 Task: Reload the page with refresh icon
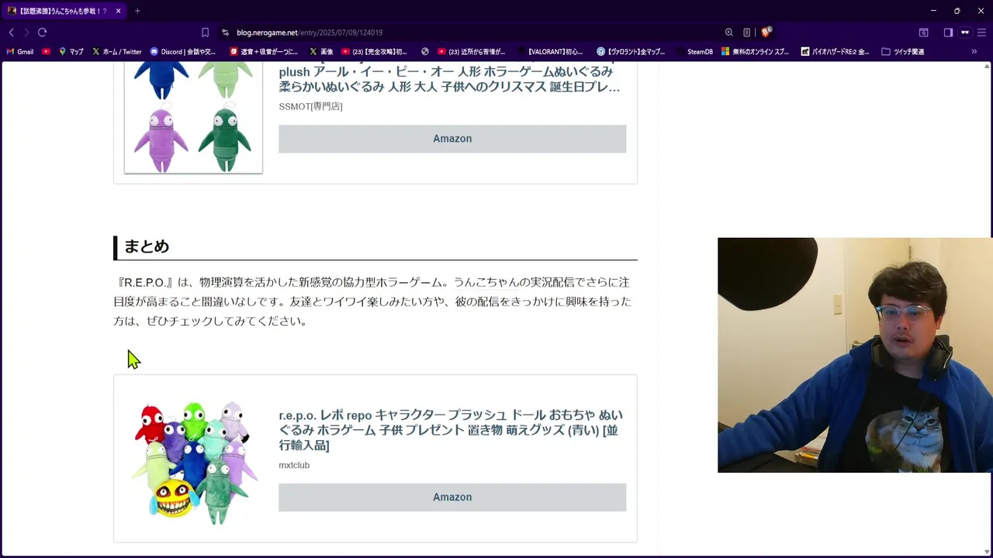42,33
